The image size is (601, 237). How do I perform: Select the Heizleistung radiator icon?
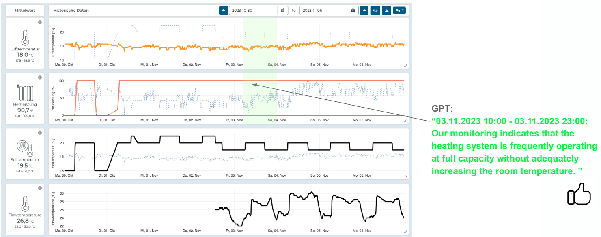coord(25,93)
